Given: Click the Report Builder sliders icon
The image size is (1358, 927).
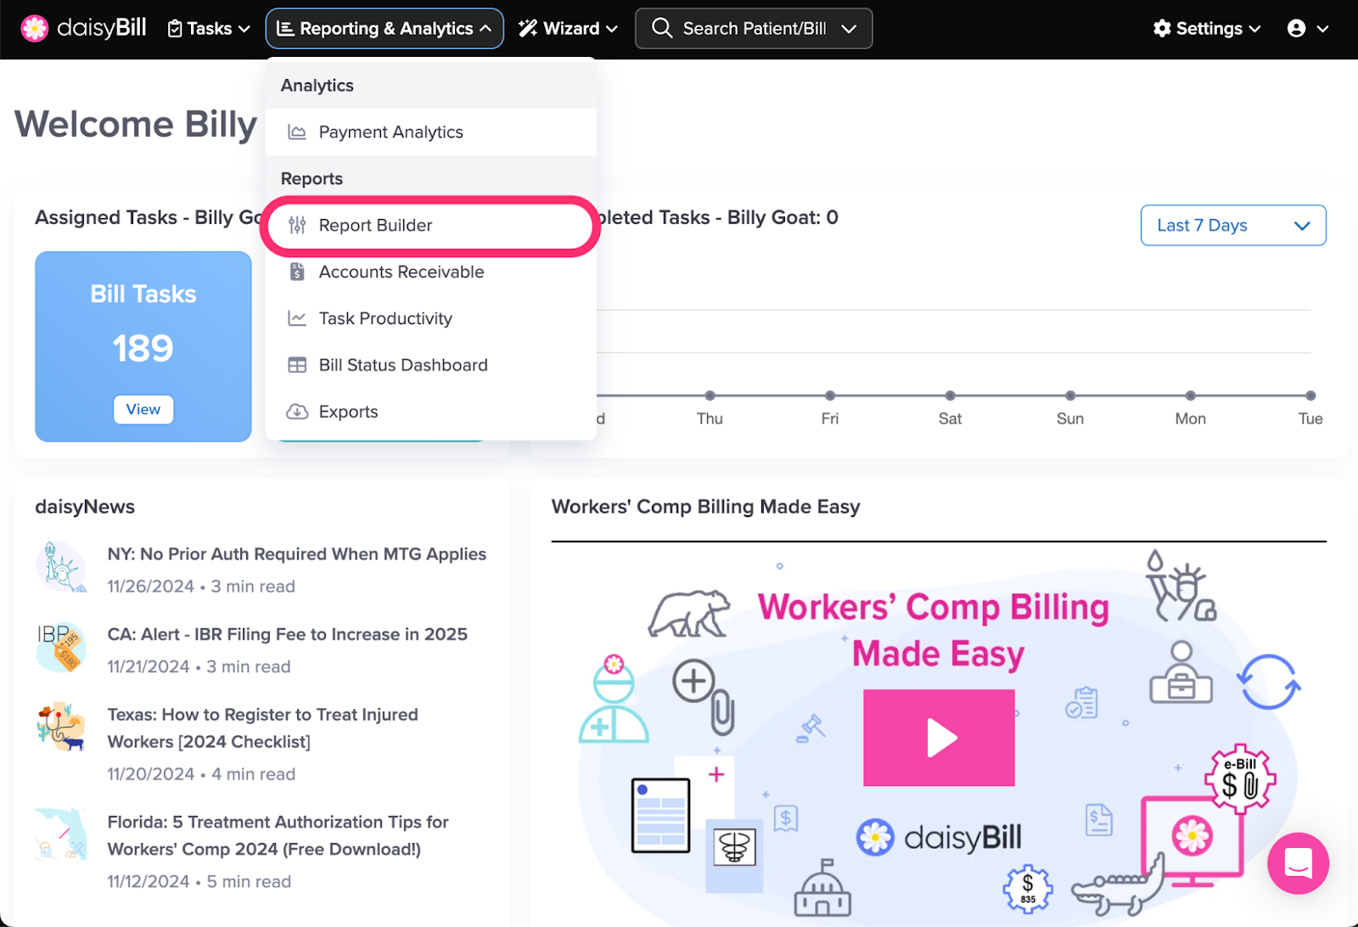Looking at the screenshot, I should tap(297, 225).
